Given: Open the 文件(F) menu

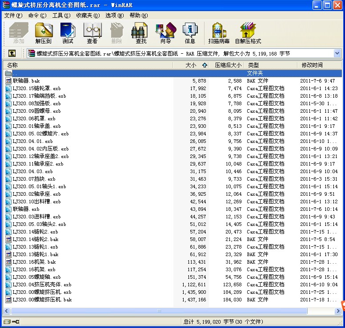Looking at the screenshot, I should pos(13,16).
